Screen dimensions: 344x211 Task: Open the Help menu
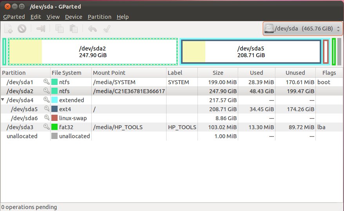[123, 17]
